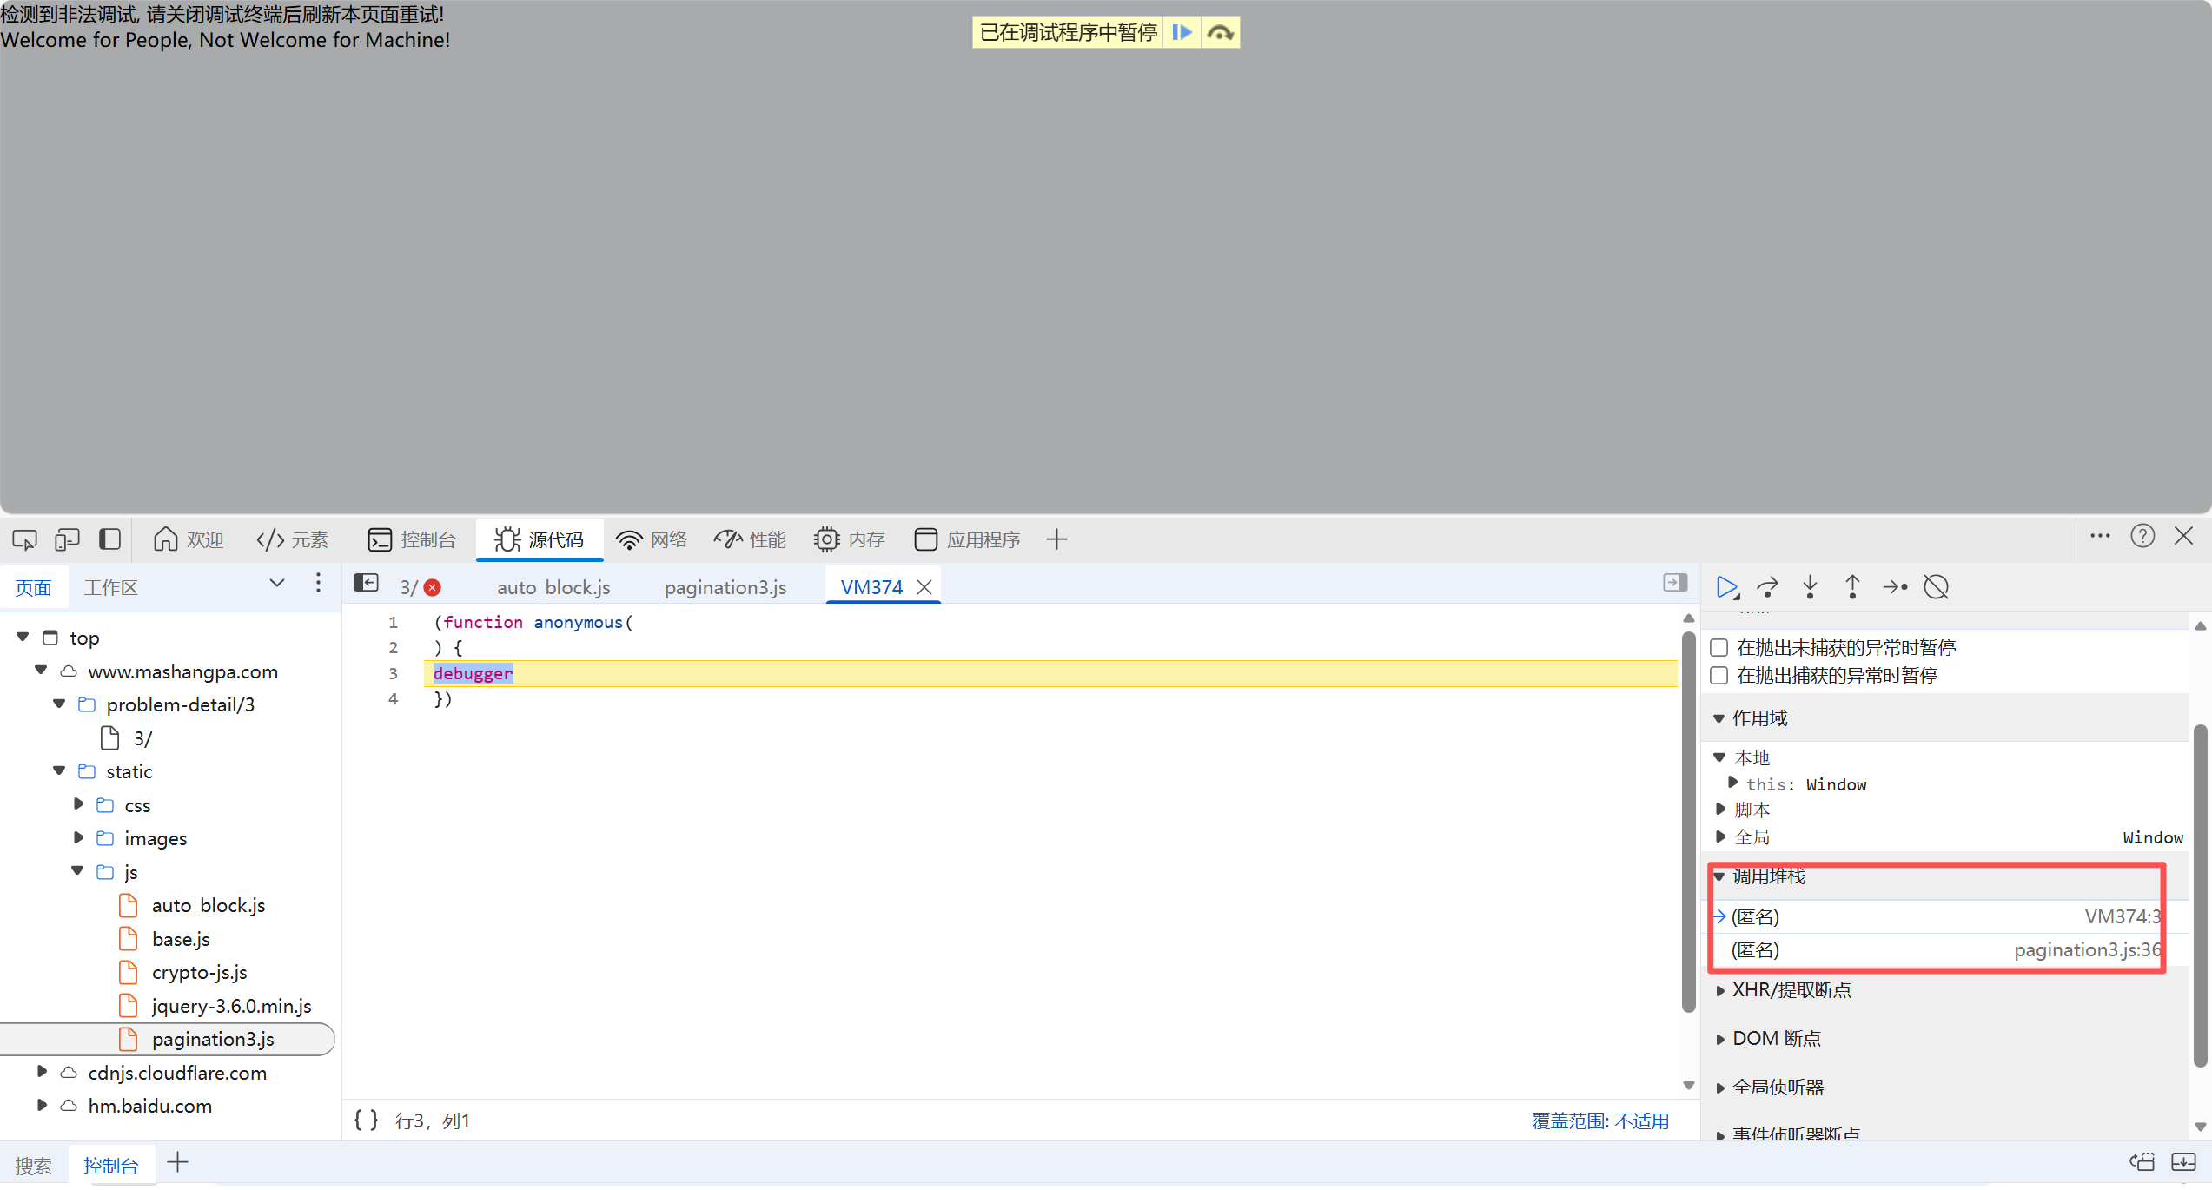Click 覆盖范围: 不适用 link
Image resolution: width=2212 pixels, height=1190 pixels.
coord(1599,1121)
